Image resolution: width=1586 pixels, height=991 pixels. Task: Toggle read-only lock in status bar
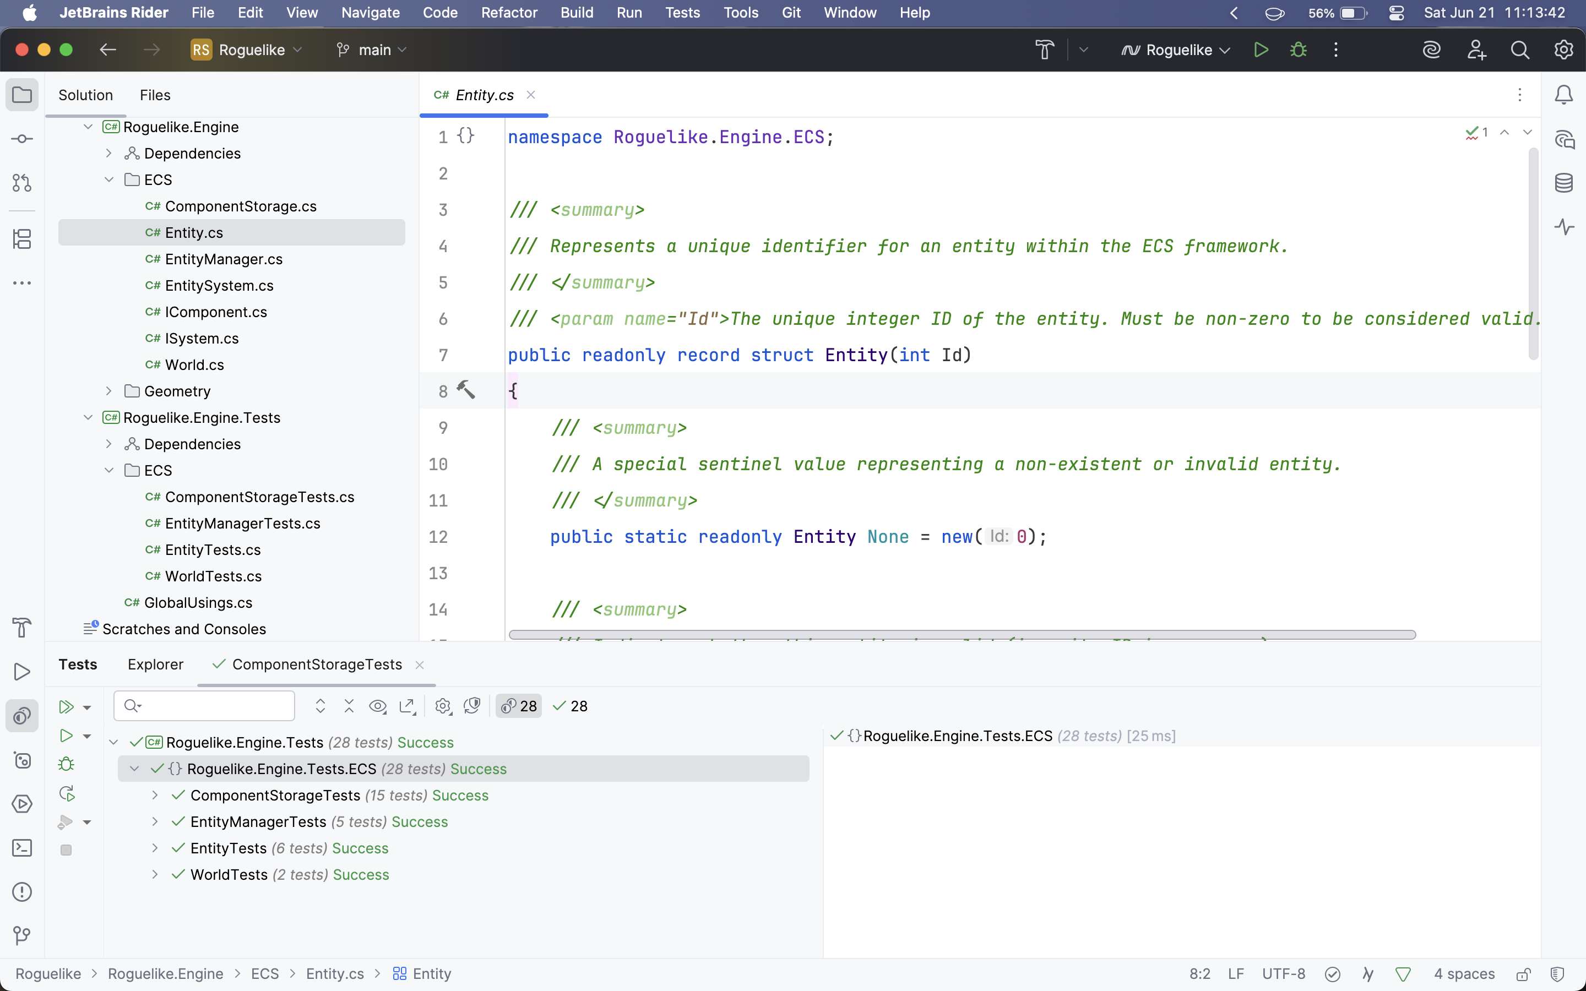click(x=1524, y=974)
